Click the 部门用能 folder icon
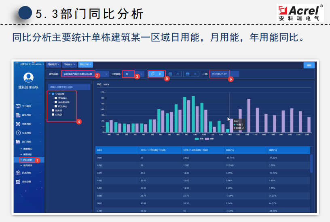The width and height of the screenshot is (330, 222). [18, 141]
